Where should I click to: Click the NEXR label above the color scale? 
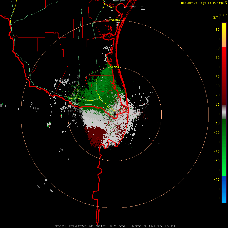pyautogui.click(x=223, y=15)
